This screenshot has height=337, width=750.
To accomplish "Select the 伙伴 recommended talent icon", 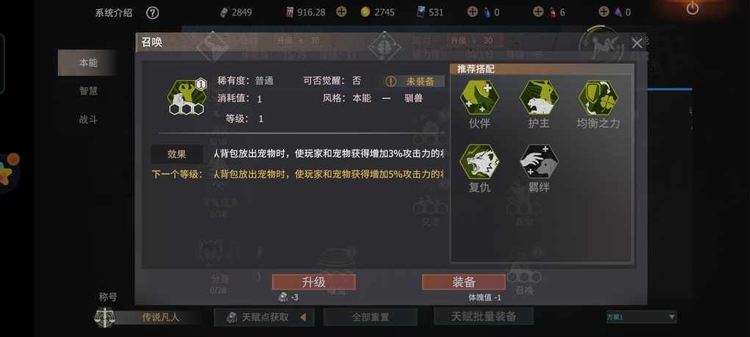I will [479, 97].
